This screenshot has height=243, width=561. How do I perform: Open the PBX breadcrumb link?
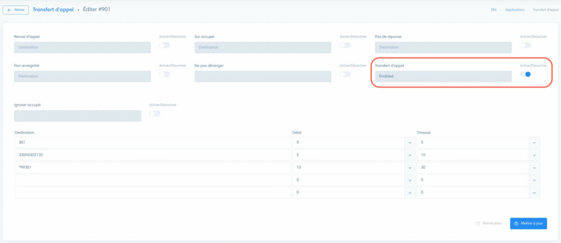pos(493,10)
